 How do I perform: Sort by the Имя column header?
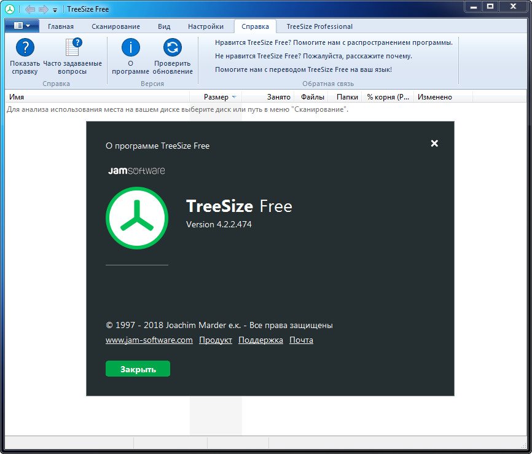tap(97, 97)
